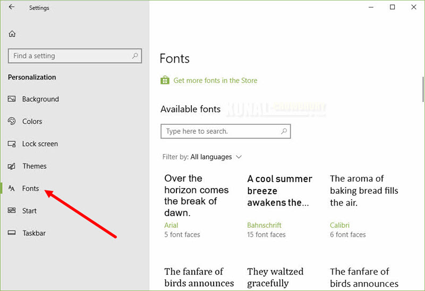
Task: Click the vertical scrollbar on the right
Action: click(423, 89)
